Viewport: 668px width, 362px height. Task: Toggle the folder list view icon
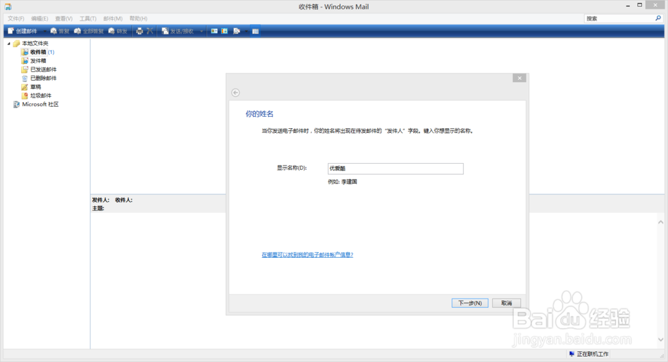click(255, 31)
